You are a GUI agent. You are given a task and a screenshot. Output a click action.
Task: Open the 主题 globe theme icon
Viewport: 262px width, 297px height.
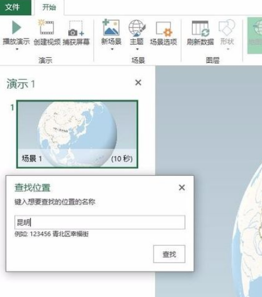tap(136, 28)
